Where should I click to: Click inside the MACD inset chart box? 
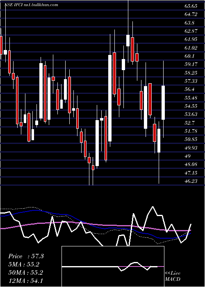113,266
